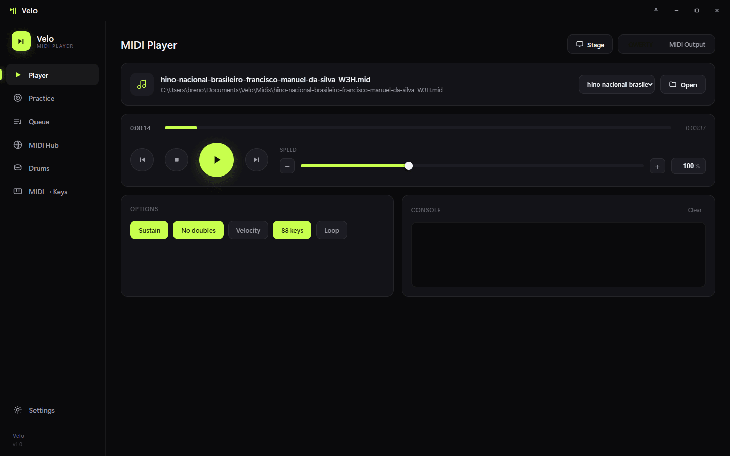Skip to the next track
The width and height of the screenshot is (730, 456).
[257, 160]
